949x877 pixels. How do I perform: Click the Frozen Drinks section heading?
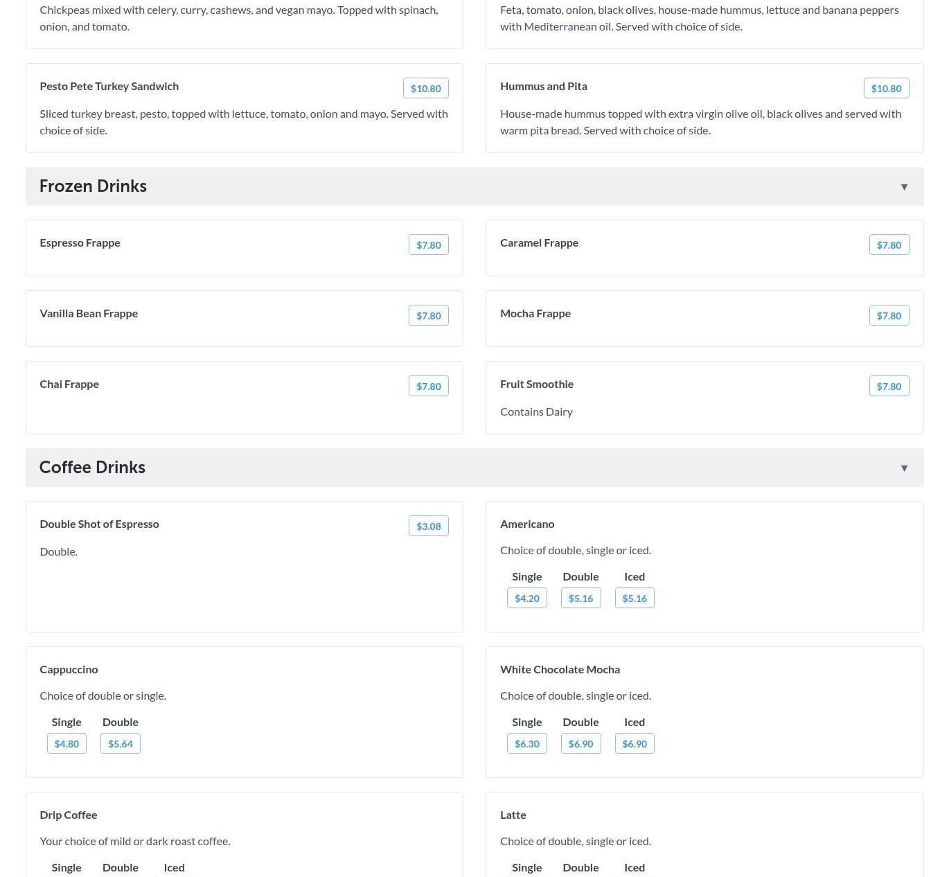(x=93, y=186)
